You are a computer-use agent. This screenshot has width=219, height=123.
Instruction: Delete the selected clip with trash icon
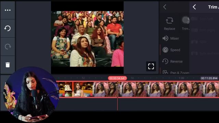point(8,65)
